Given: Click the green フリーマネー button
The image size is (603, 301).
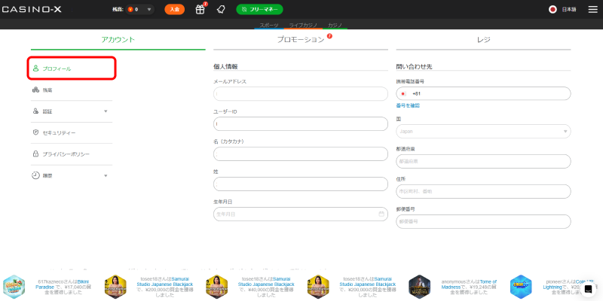Looking at the screenshot, I should (259, 9).
